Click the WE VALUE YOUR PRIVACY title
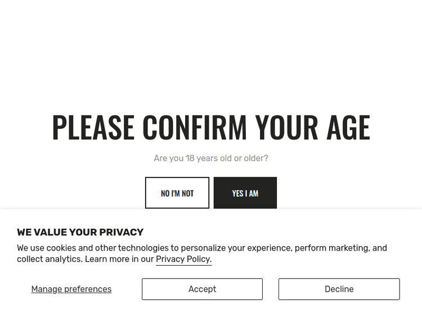The image size is (422, 317). pos(80,232)
